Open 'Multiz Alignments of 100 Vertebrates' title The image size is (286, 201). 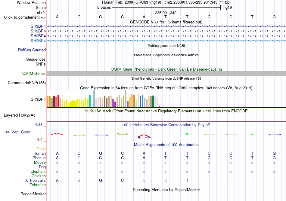(166, 145)
